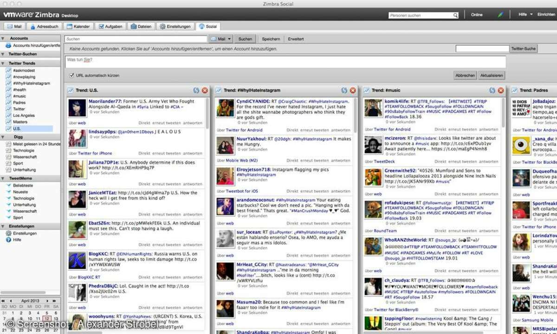
Task: Switch to the Aufgaben tab
Action: click(x=110, y=26)
